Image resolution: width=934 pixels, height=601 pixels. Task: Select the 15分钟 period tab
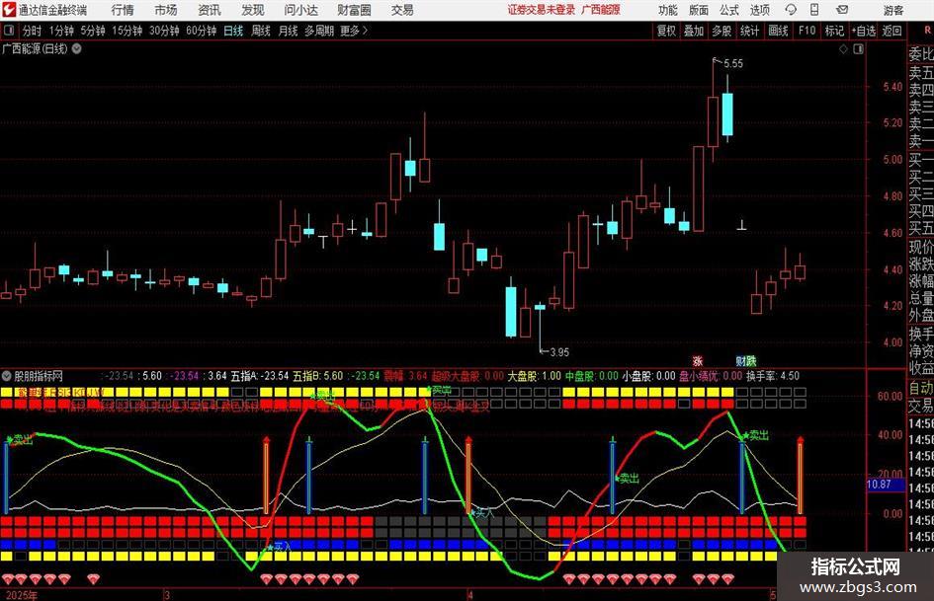tap(127, 31)
